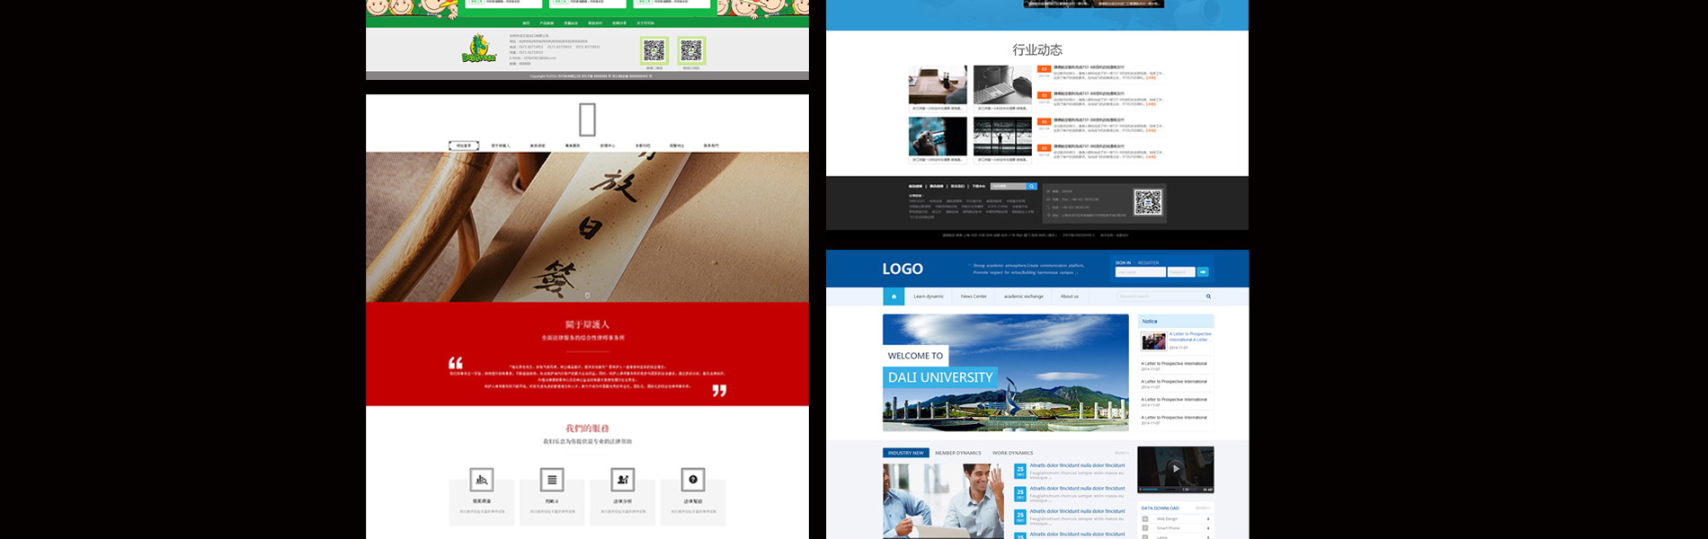Click the chart service icon on law page
Image resolution: width=1708 pixels, height=539 pixels.
tap(482, 480)
